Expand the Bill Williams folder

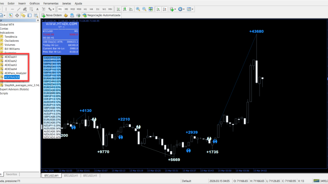click(12, 49)
